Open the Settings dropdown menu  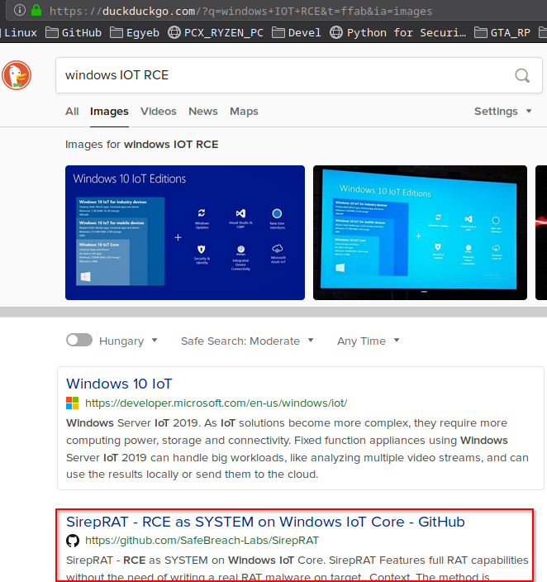502,112
